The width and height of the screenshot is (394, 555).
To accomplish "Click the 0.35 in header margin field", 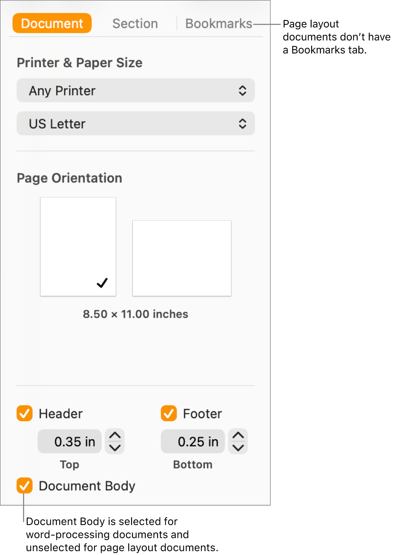I will (x=69, y=441).
